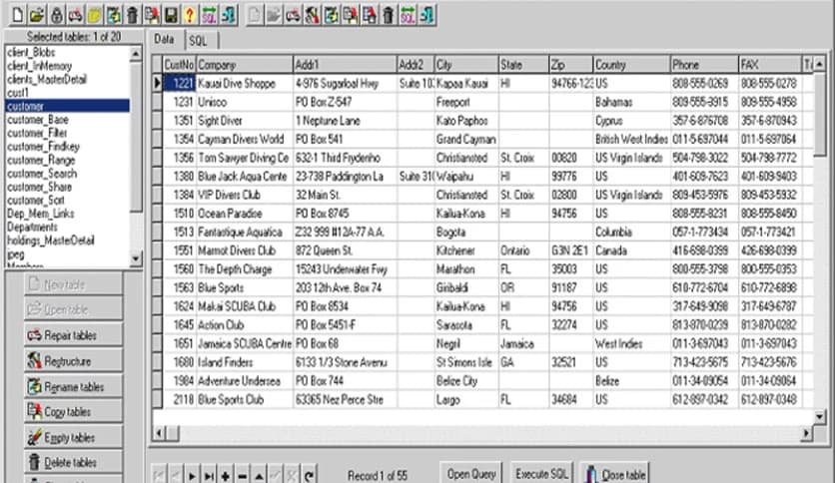Click the Copy tables button
The width and height of the screenshot is (835, 483).
pyautogui.click(x=74, y=412)
